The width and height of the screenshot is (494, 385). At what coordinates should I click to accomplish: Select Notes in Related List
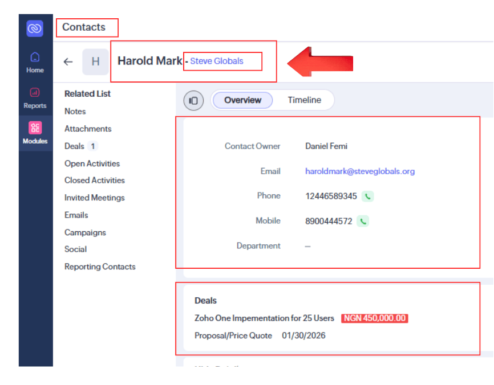click(75, 112)
